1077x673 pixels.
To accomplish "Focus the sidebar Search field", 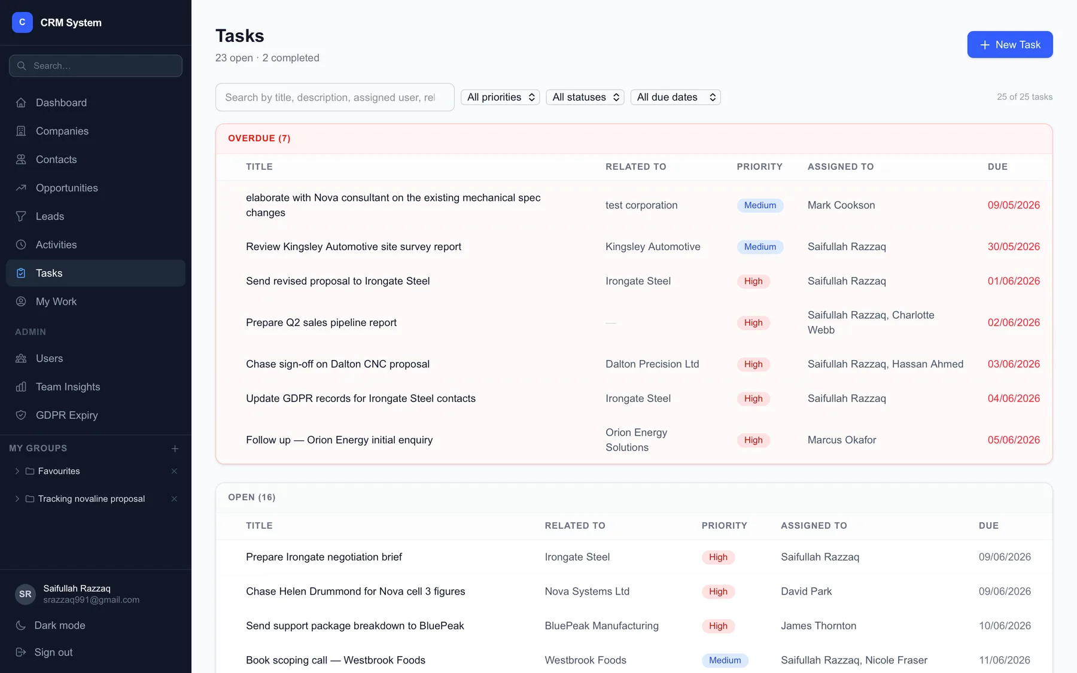I will click(96, 66).
